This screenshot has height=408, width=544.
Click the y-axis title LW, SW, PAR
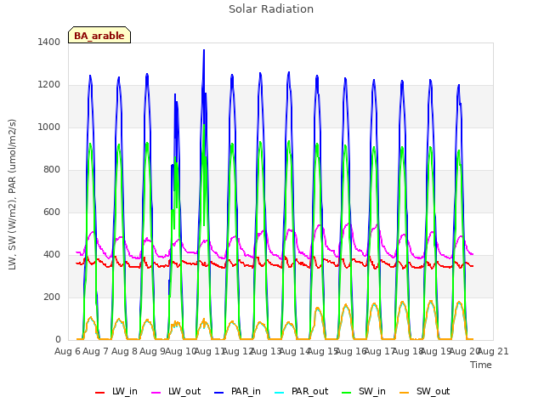point(12,195)
